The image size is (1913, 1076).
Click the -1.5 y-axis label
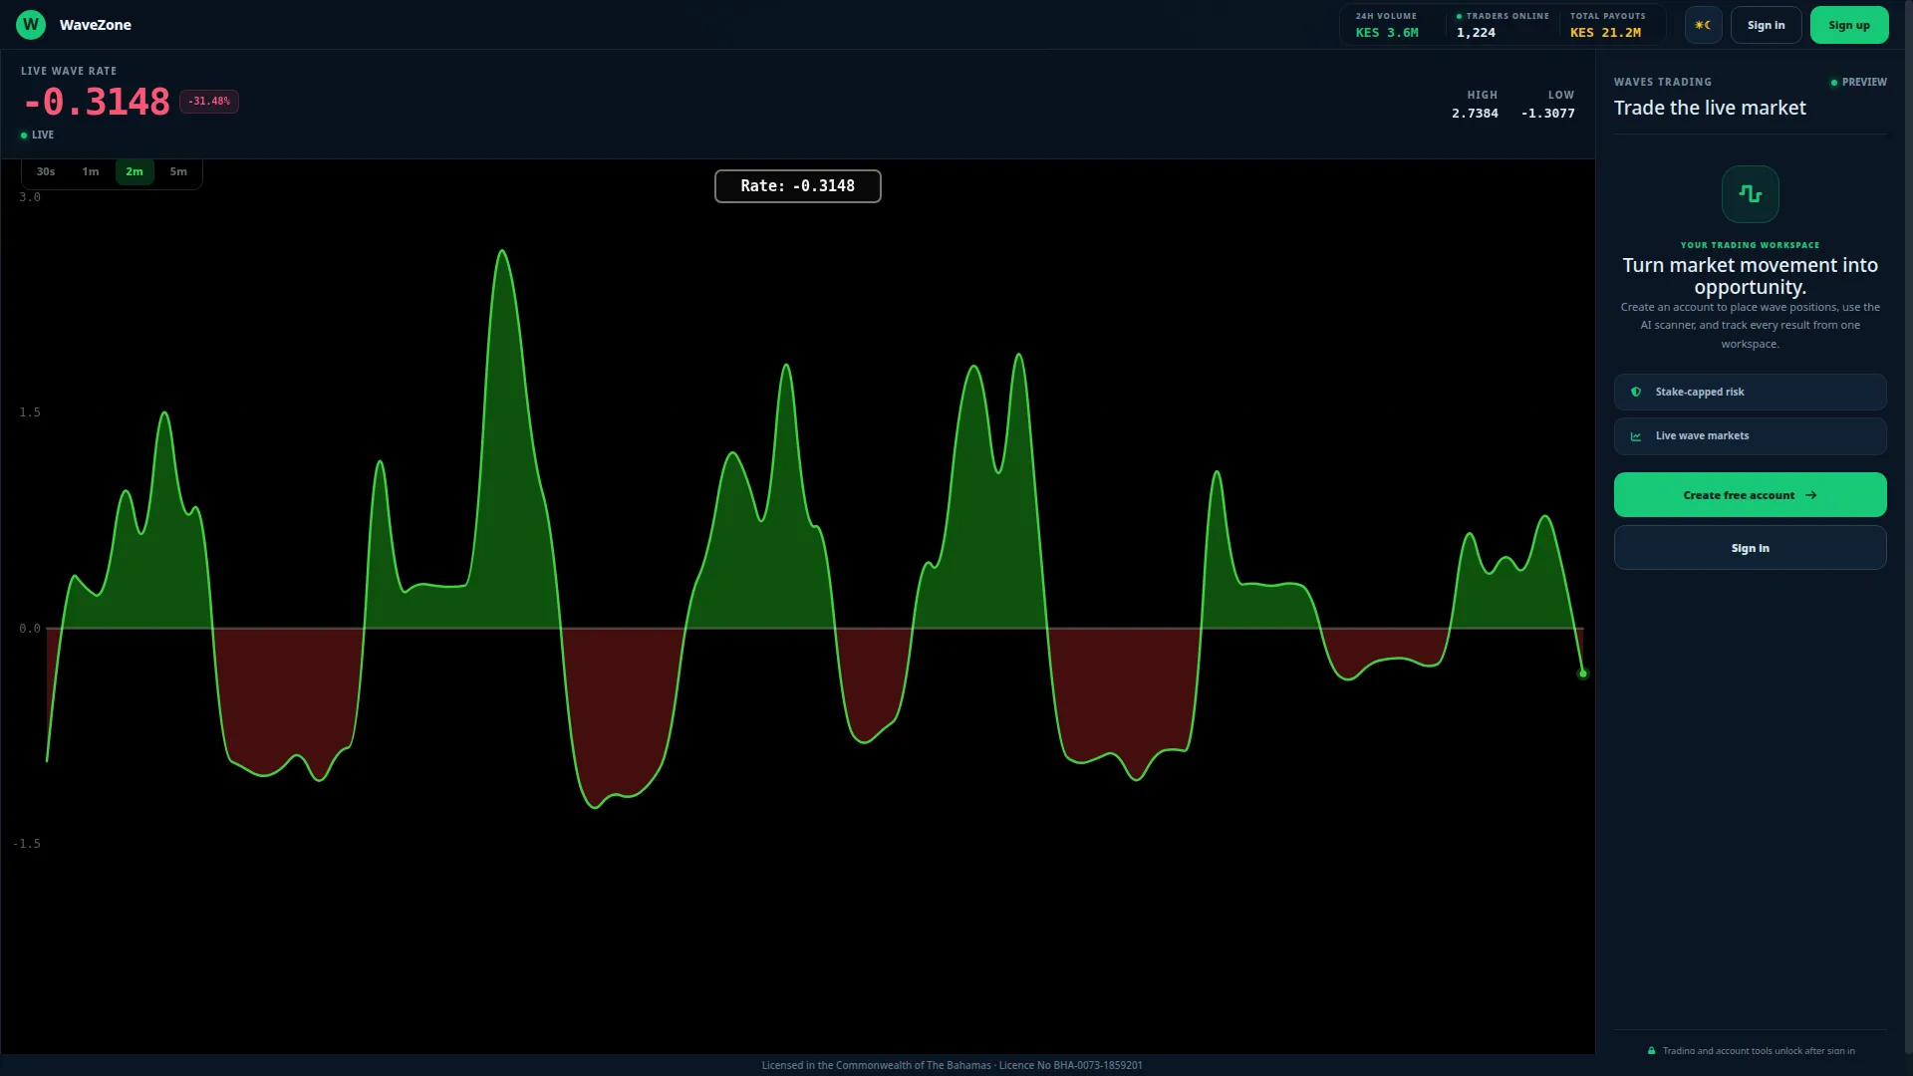click(27, 844)
